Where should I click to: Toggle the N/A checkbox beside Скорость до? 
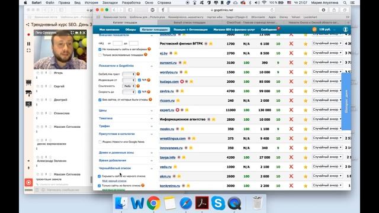pos(140,92)
